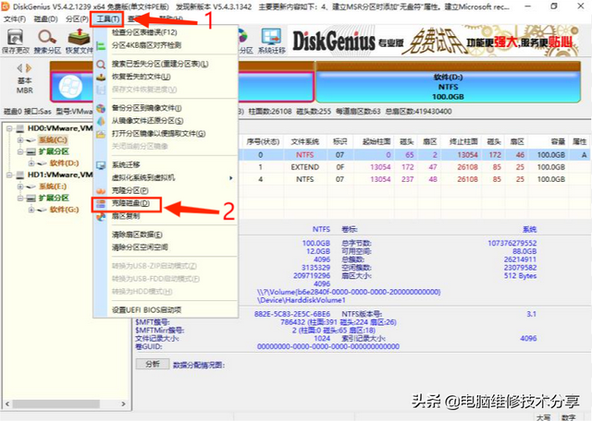Select 系统(C:) in the disk tree
The width and height of the screenshot is (592, 421).
(54, 139)
